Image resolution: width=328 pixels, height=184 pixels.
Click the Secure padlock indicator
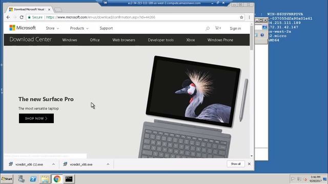35,17
